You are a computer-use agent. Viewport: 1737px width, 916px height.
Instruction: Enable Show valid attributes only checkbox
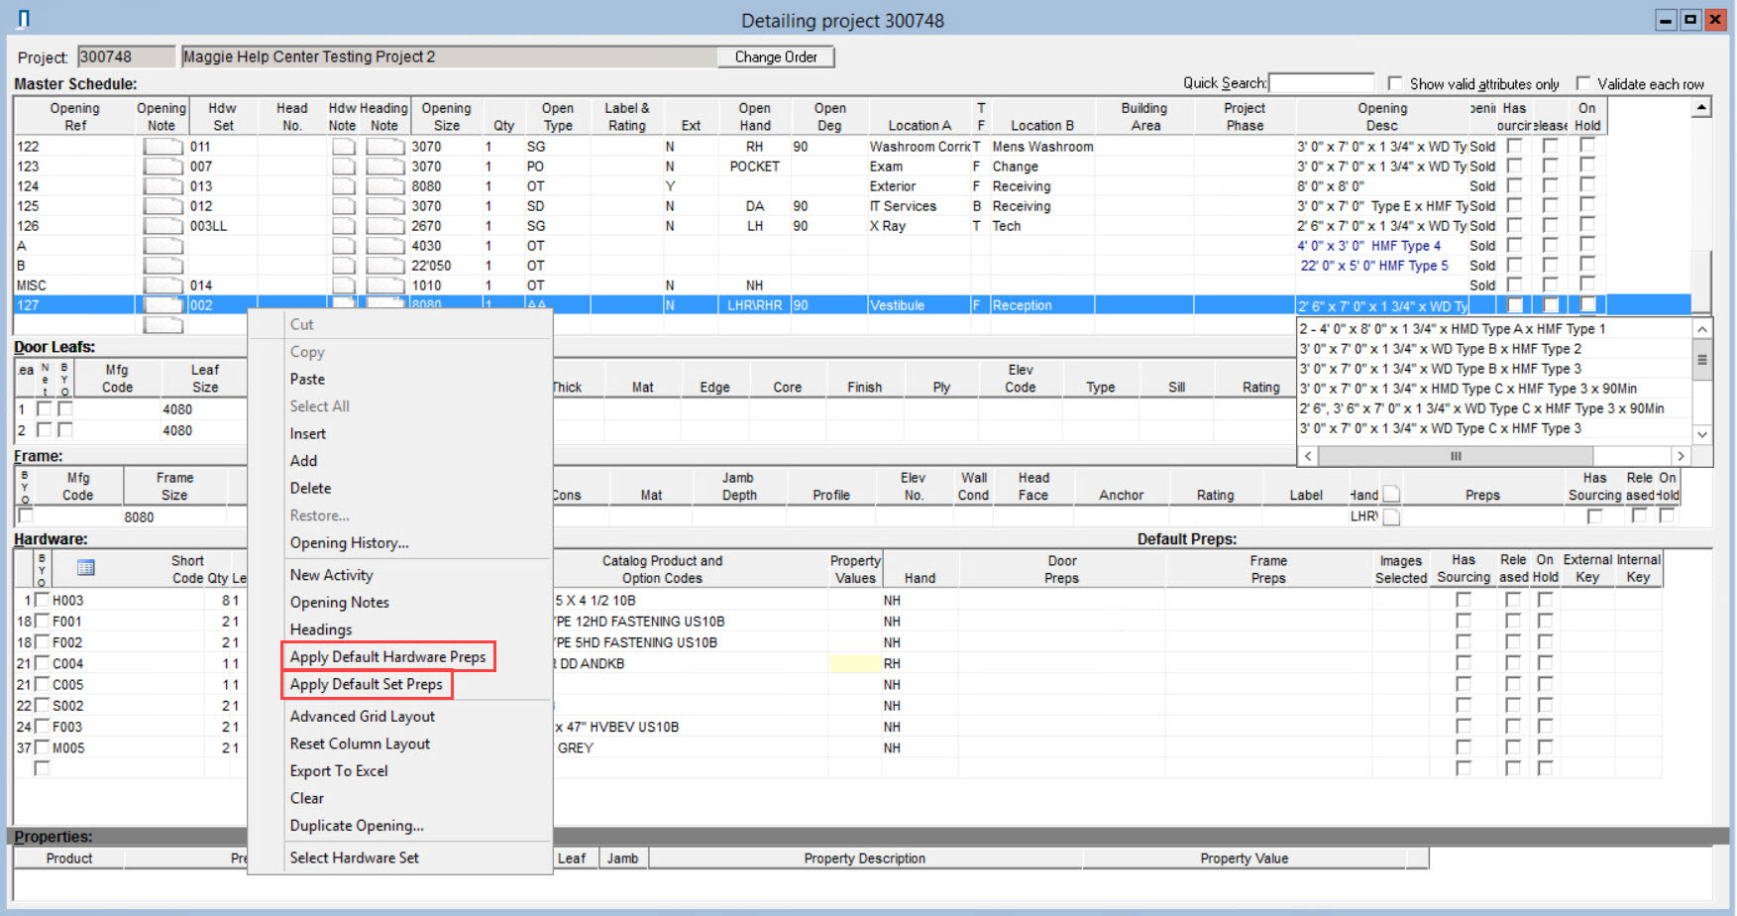point(1395,84)
